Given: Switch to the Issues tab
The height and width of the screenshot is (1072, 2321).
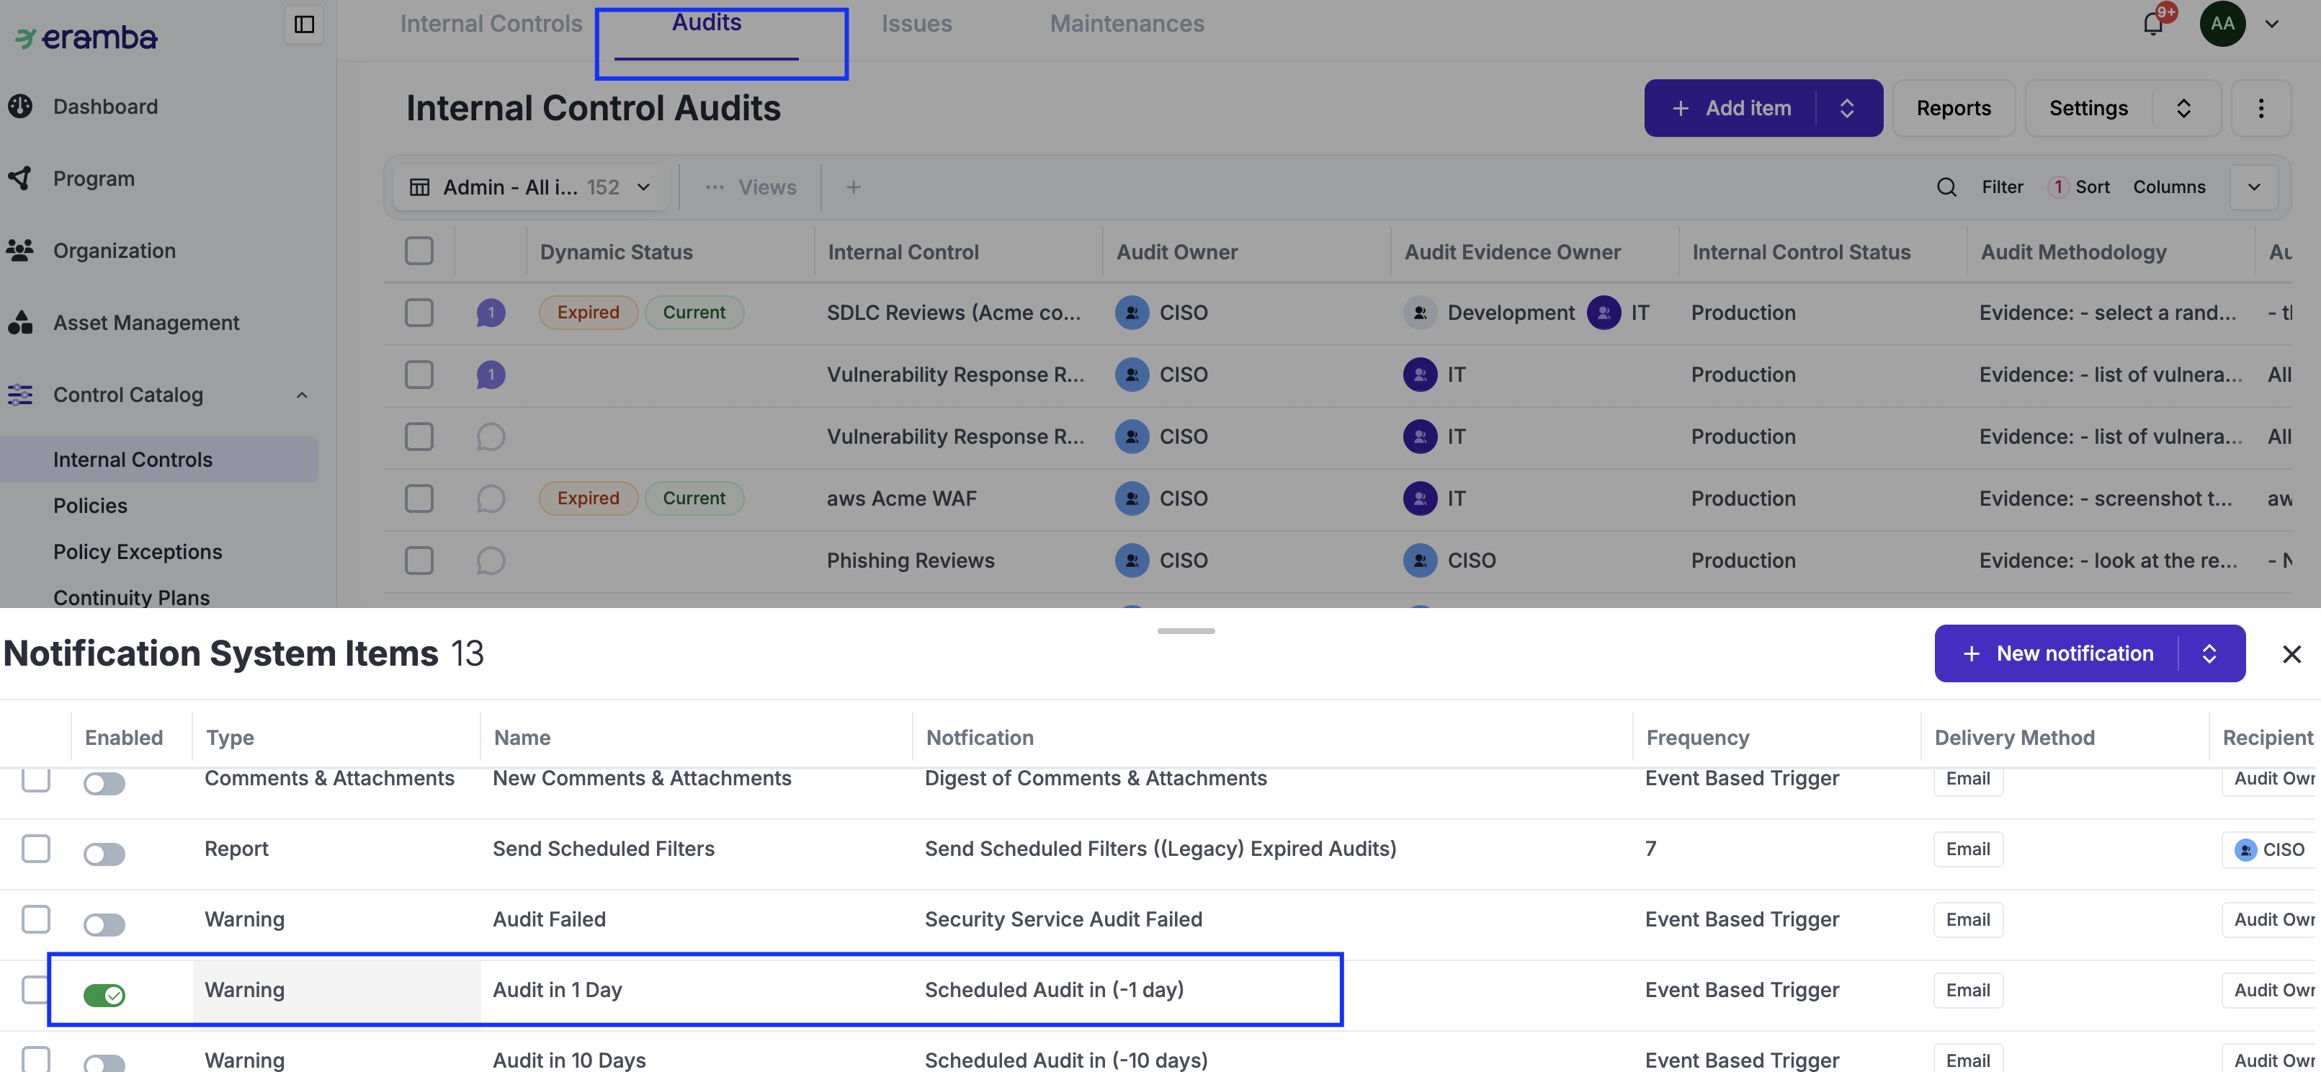Looking at the screenshot, I should tap(916, 24).
